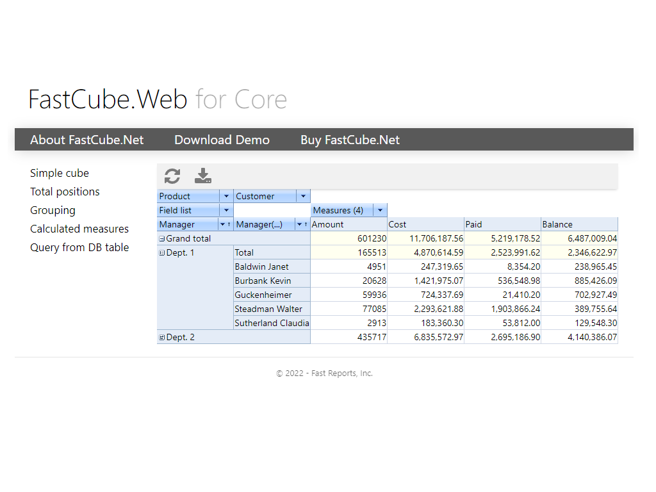Open the Field list dropdown
656x492 pixels.
[226, 211]
